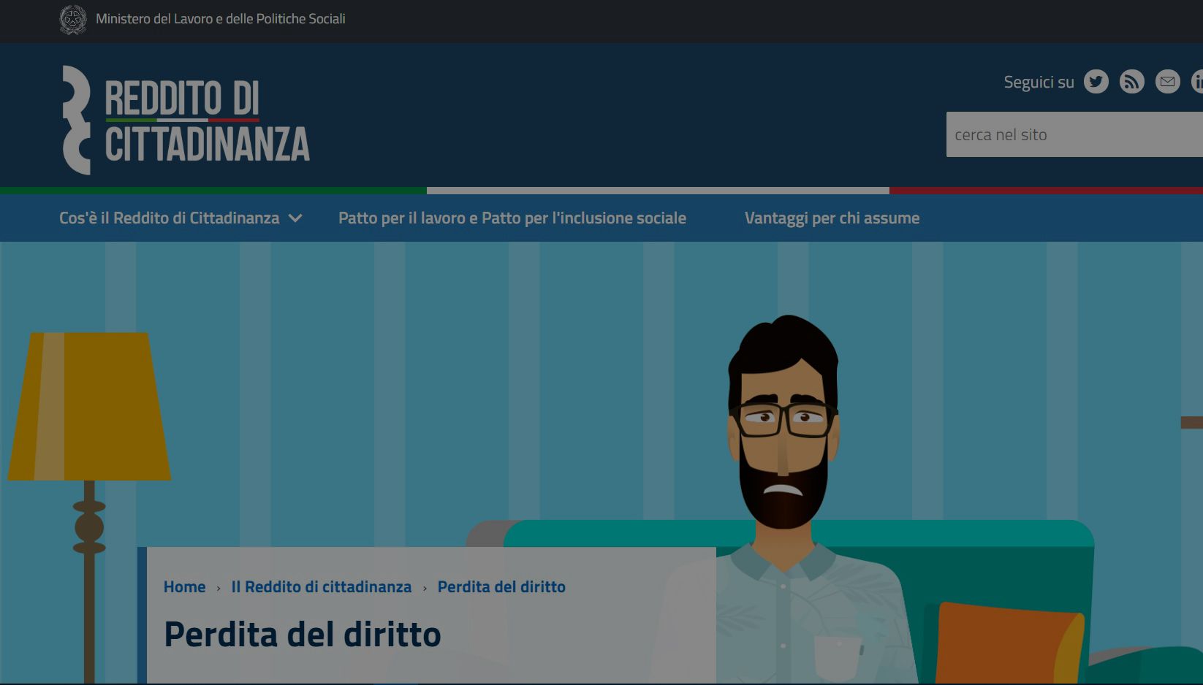The image size is (1203, 685).
Task: Click the yellow lamp shade illustration
Action: pyautogui.click(x=89, y=406)
